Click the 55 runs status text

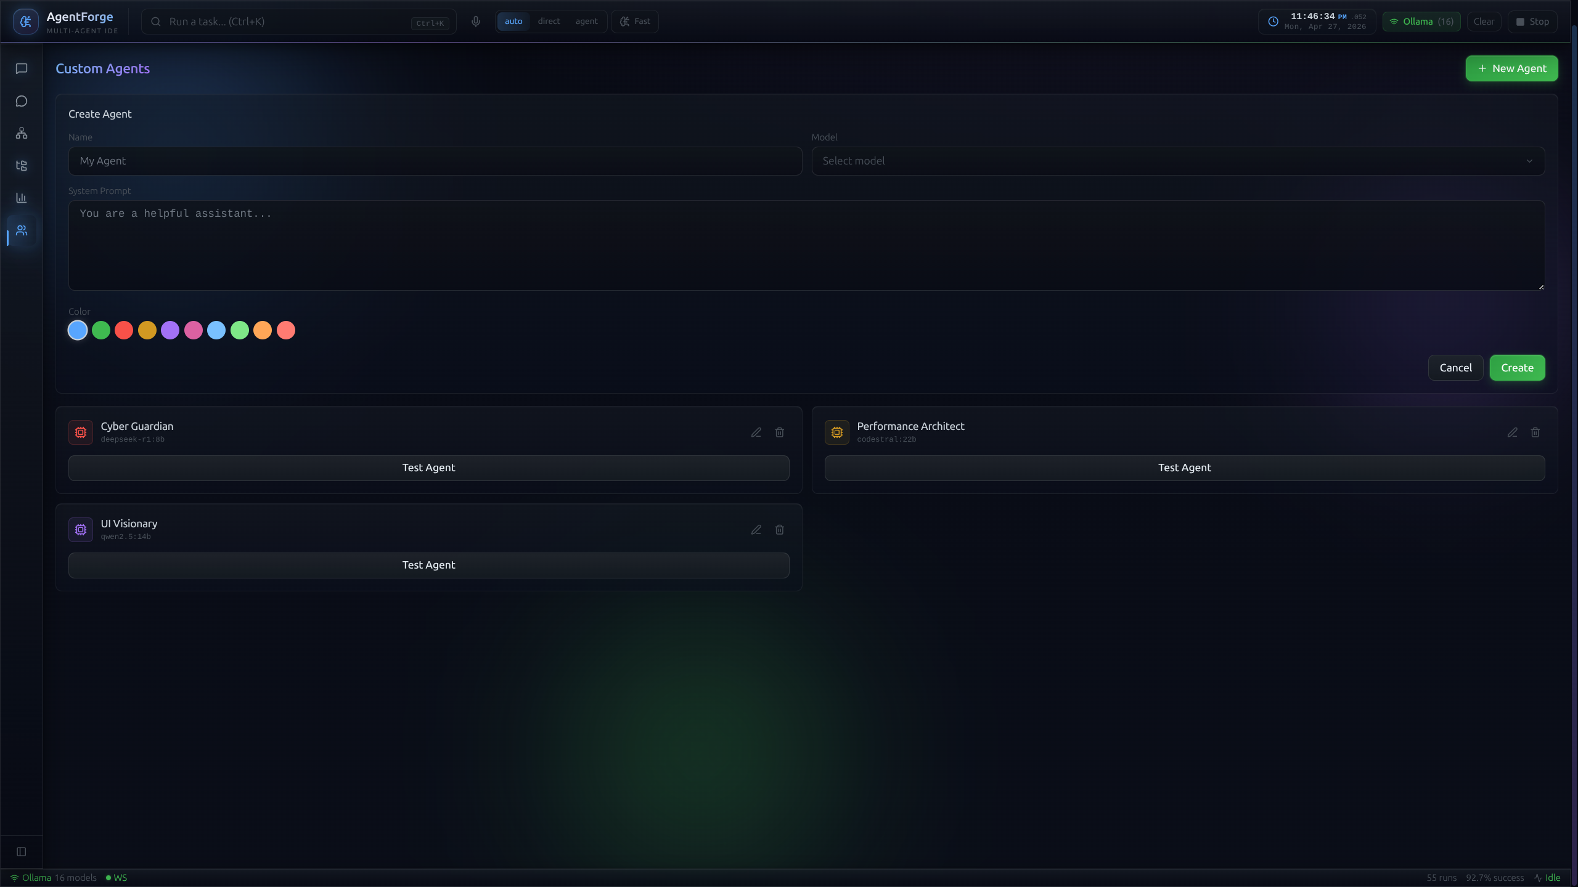1441,878
